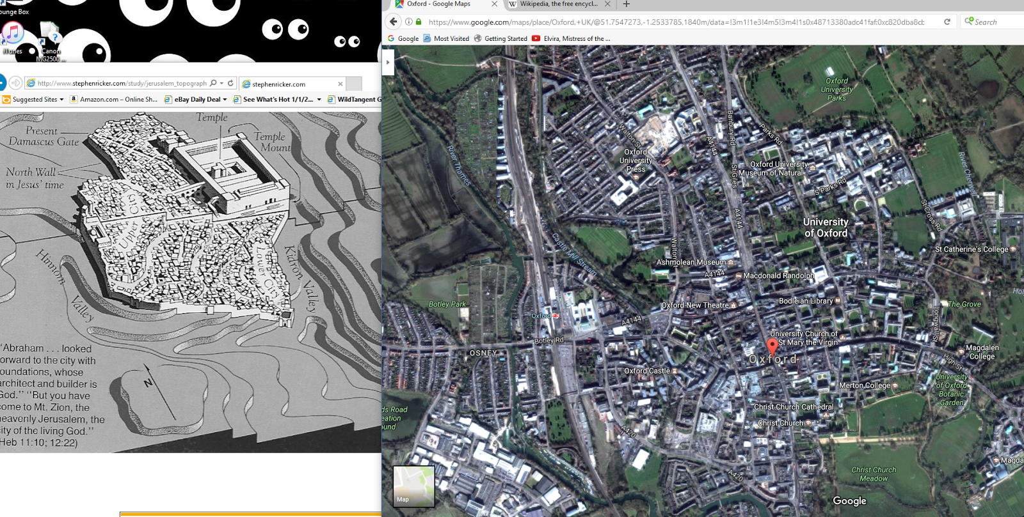This screenshot has height=517, width=1024.
Task: Click the Internet Explorer address bar URL
Action: (122, 83)
